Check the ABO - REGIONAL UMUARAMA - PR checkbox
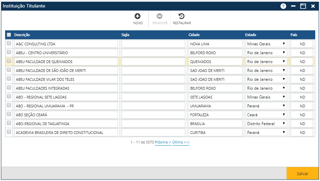 9,105
